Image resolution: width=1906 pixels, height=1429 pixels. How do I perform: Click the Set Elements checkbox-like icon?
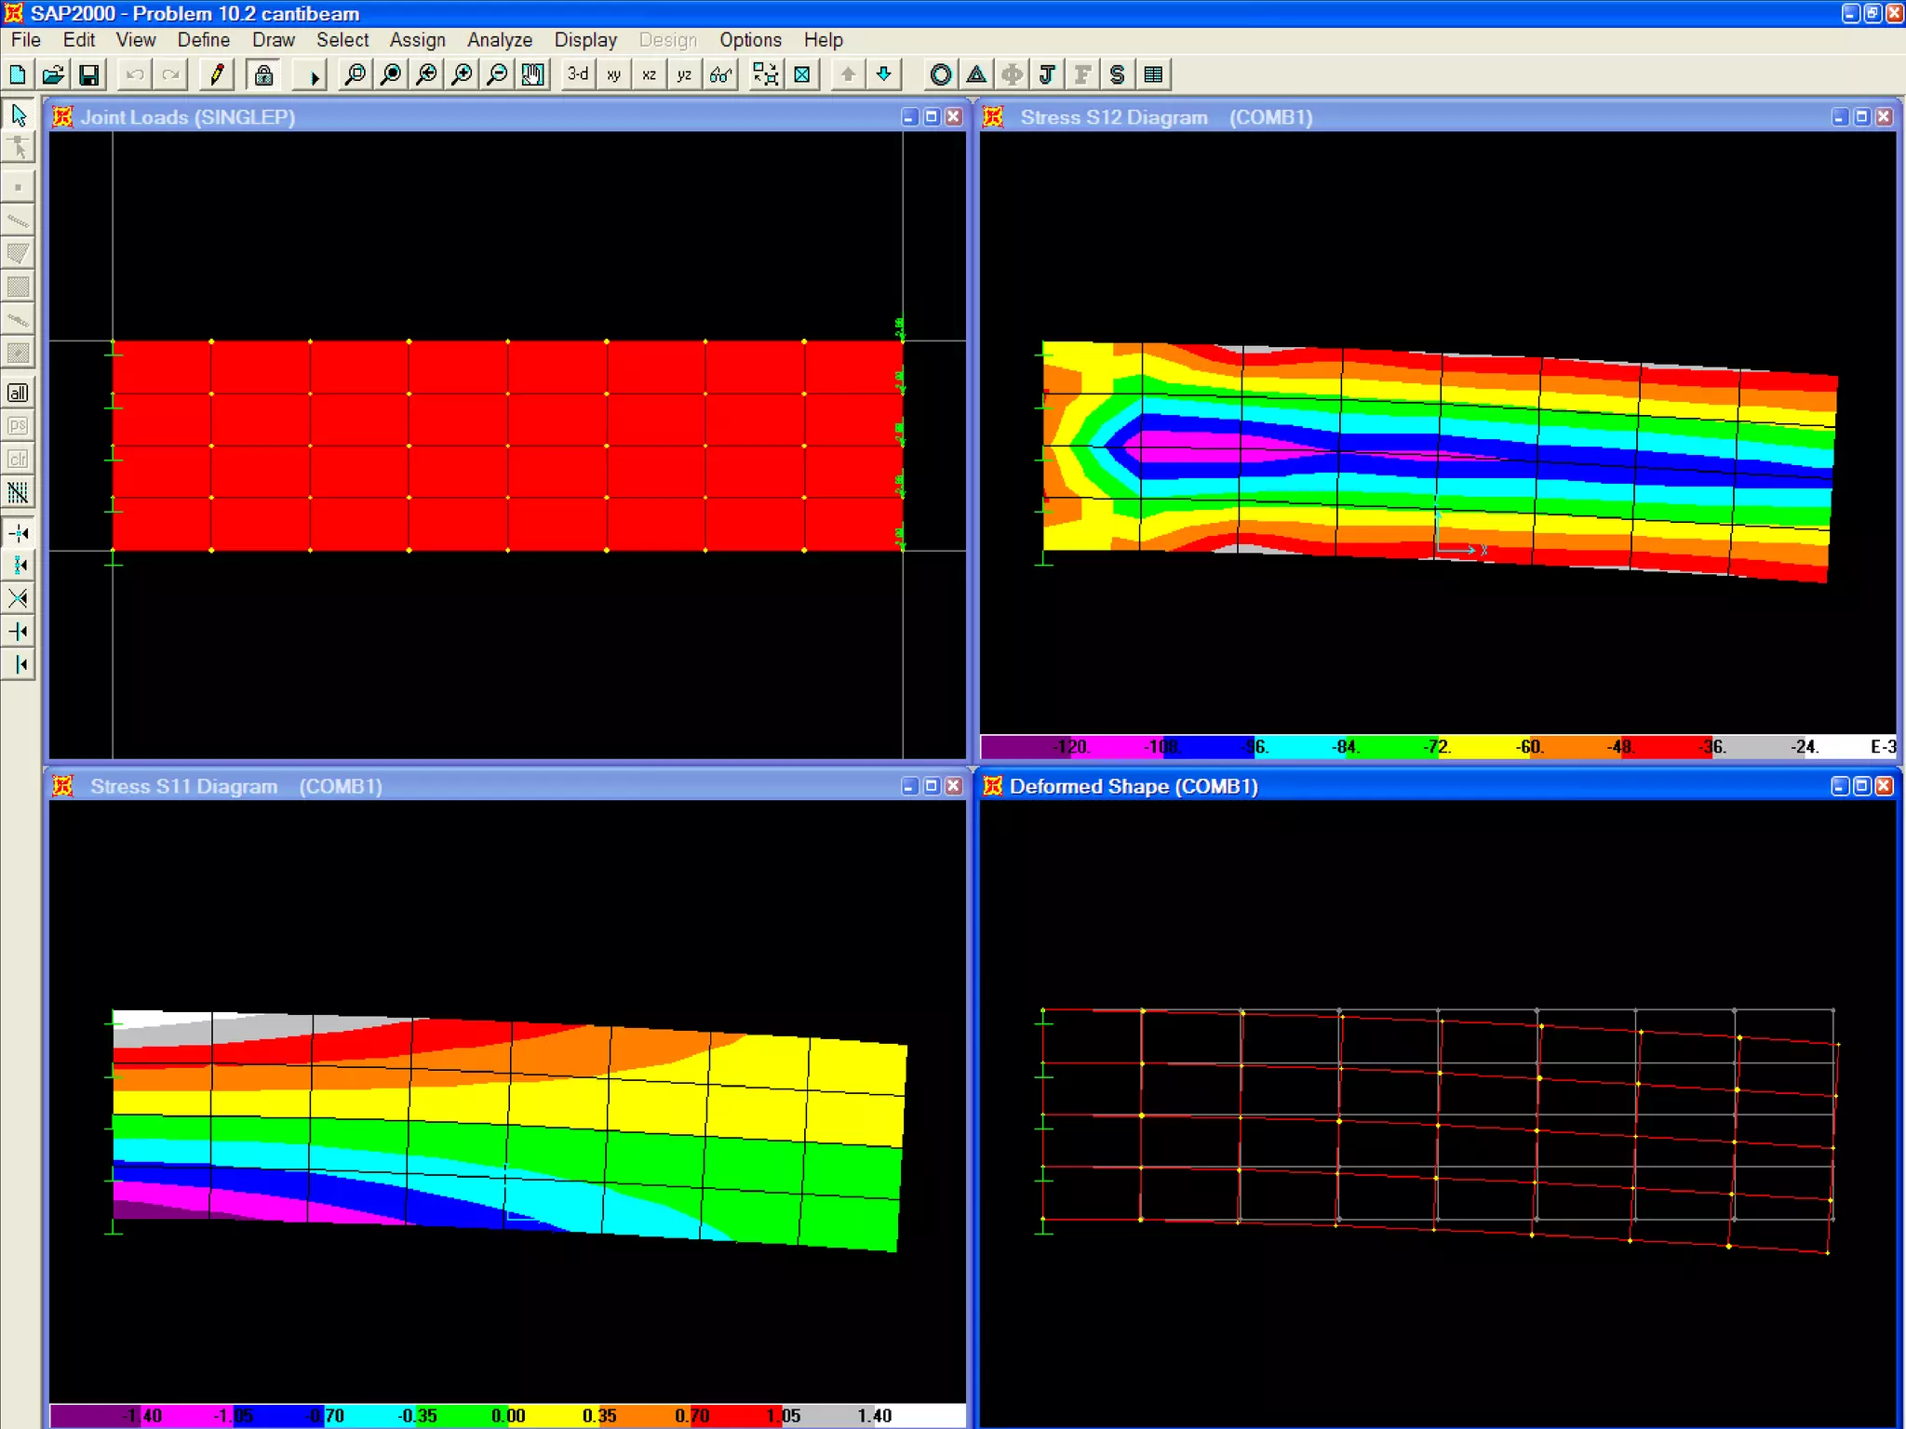pyautogui.click(x=802, y=74)
